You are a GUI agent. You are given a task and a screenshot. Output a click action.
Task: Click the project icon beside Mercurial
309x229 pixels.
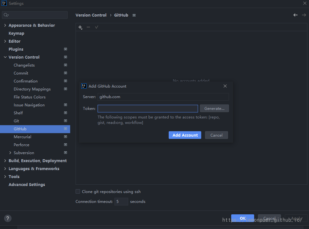(65, 137)
